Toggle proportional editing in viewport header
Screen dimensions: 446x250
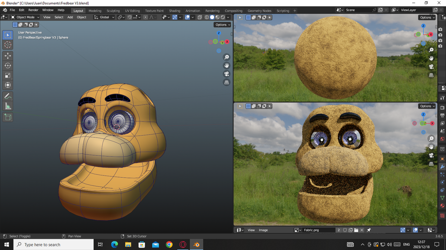coord(146,17)
